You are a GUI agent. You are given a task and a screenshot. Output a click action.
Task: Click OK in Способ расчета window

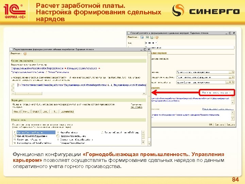(x=211, y=125)
